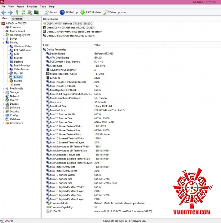Click the Video Modes icon
The height and width of the screenshot is (223, 221).
coord(11,69)
